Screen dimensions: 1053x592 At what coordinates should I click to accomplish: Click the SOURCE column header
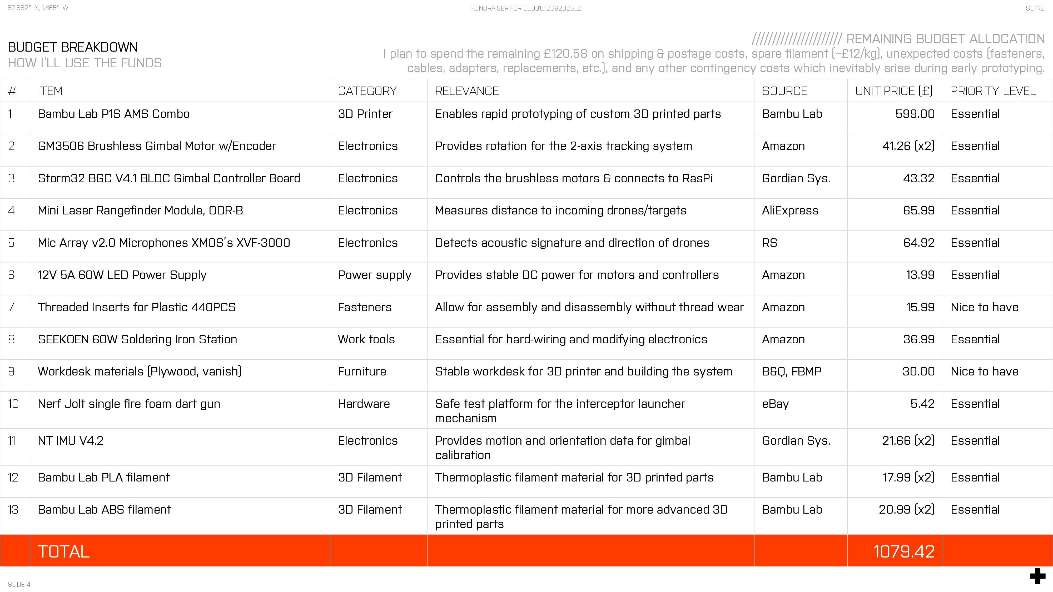click(784, 91)
